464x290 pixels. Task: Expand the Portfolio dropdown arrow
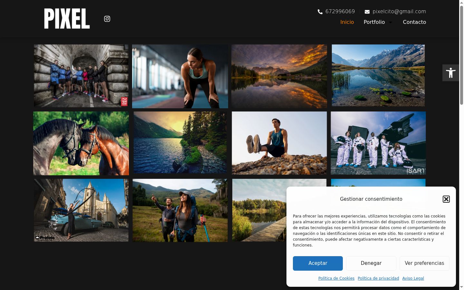pos(391,22)
